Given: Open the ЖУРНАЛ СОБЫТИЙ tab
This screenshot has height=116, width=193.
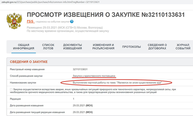Looking at the screenshot, I should coord(183,47).
